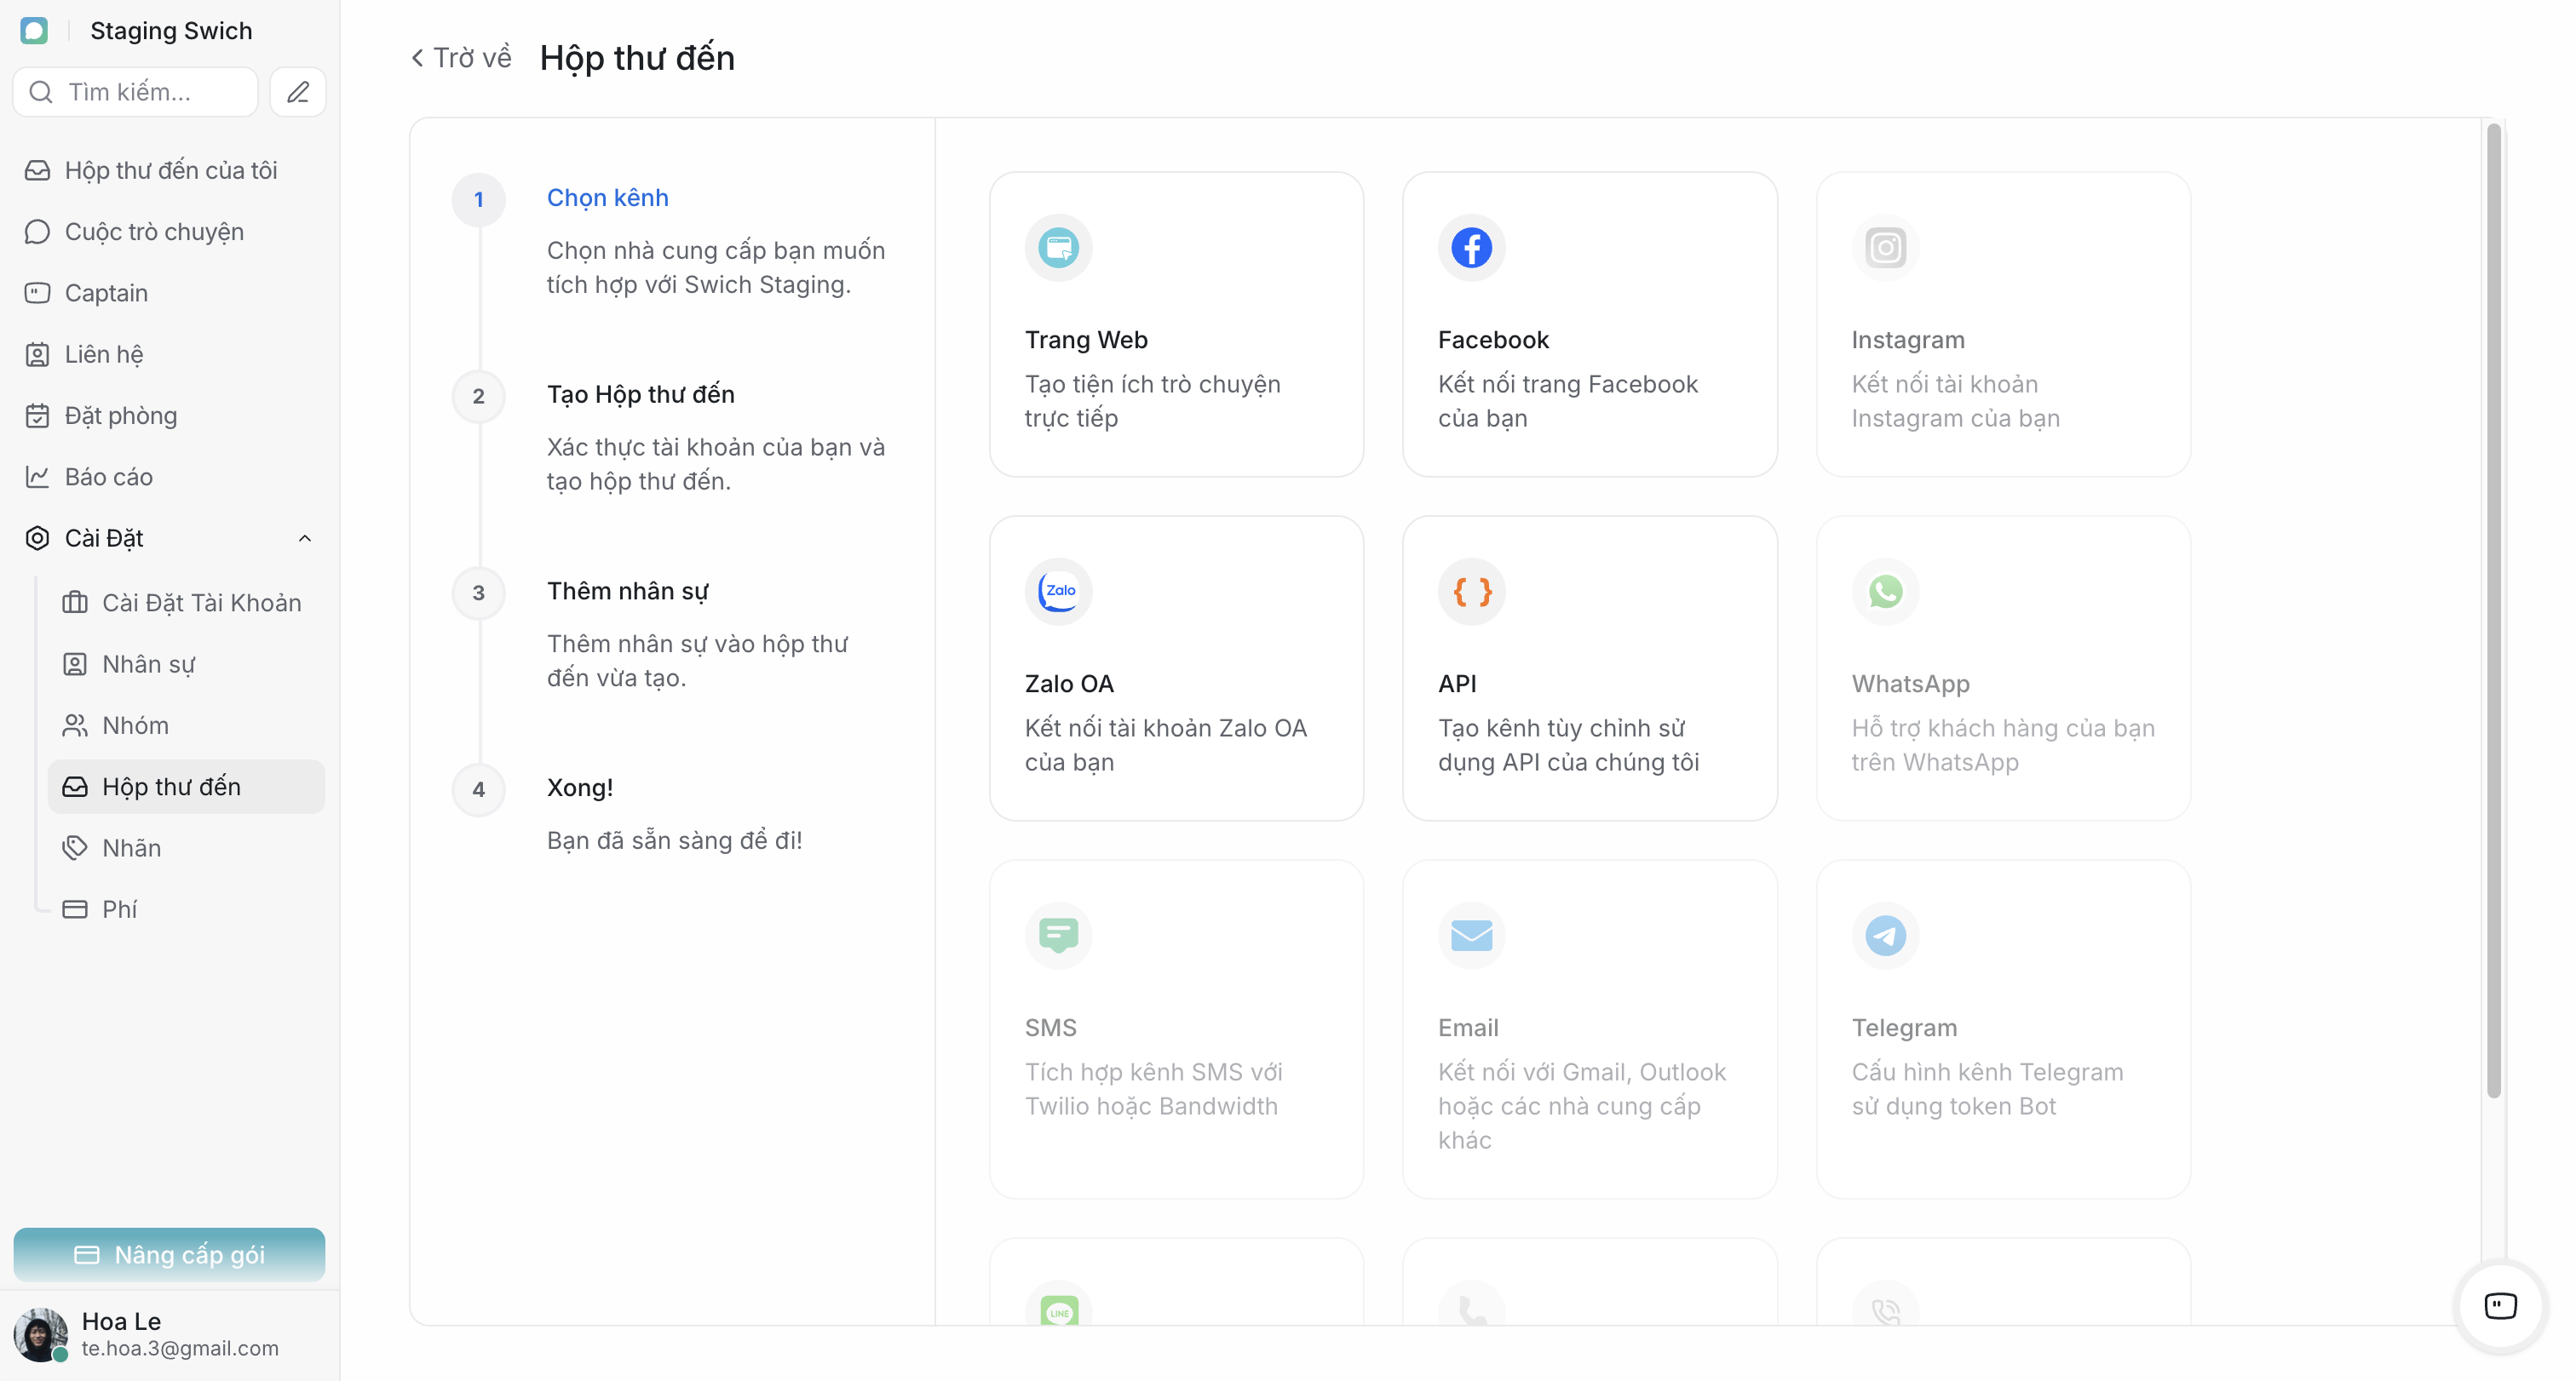Go back with the Trở về link
The width and height of the screenshot is (2576, 1381).
click(x=461, y=58)
